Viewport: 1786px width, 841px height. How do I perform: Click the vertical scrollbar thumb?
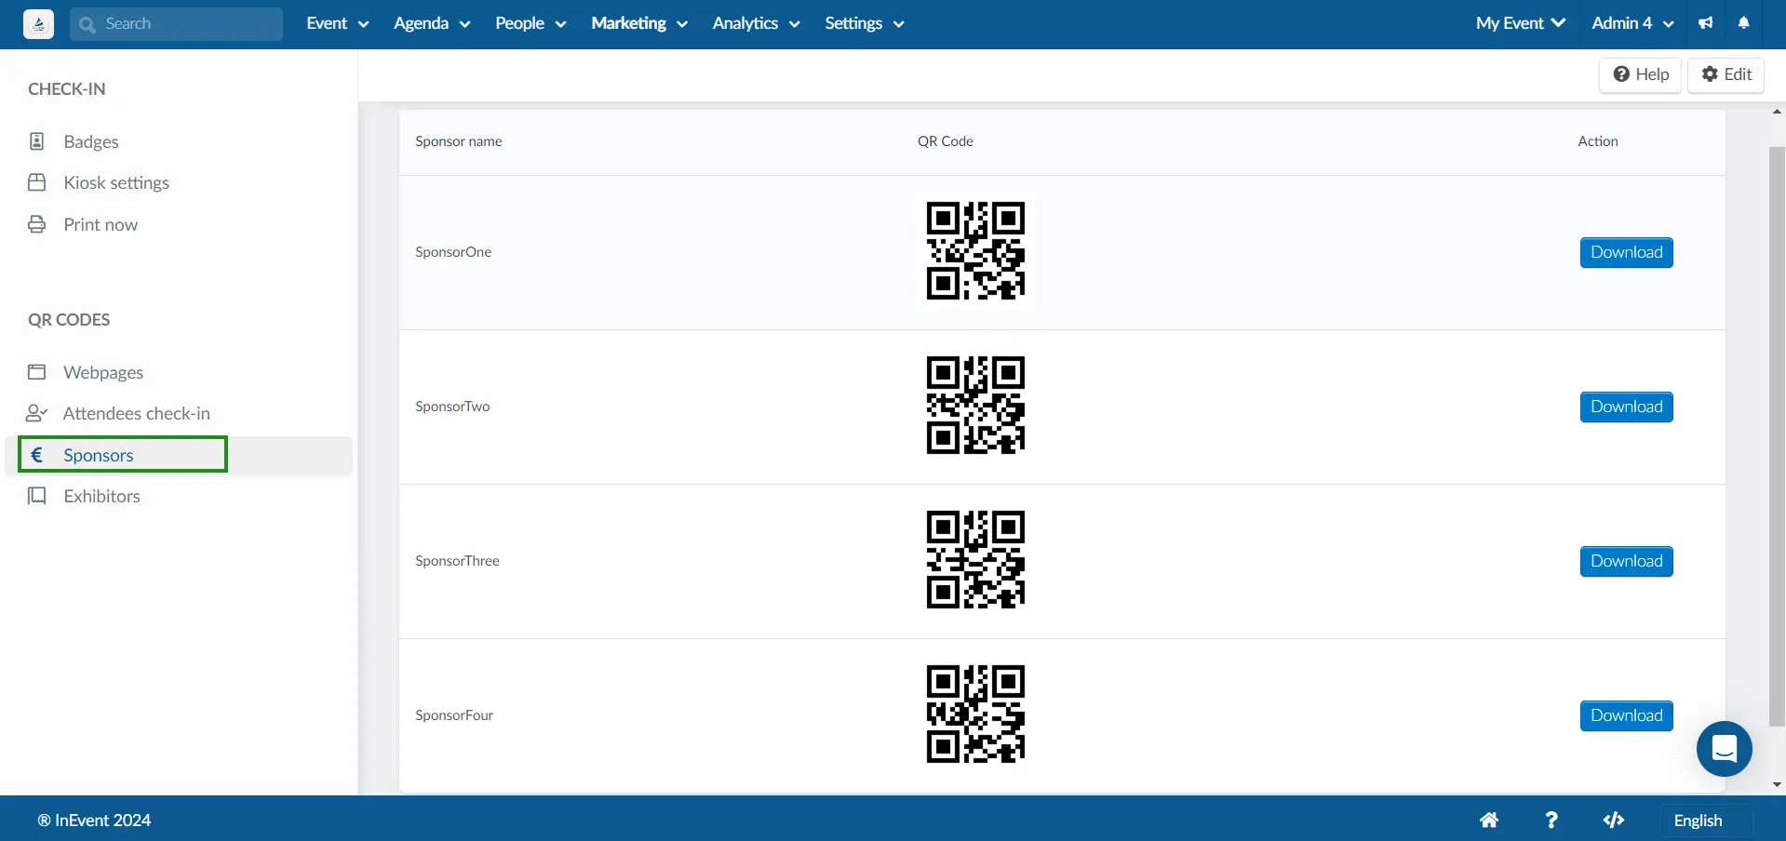tap(1777, 435)
